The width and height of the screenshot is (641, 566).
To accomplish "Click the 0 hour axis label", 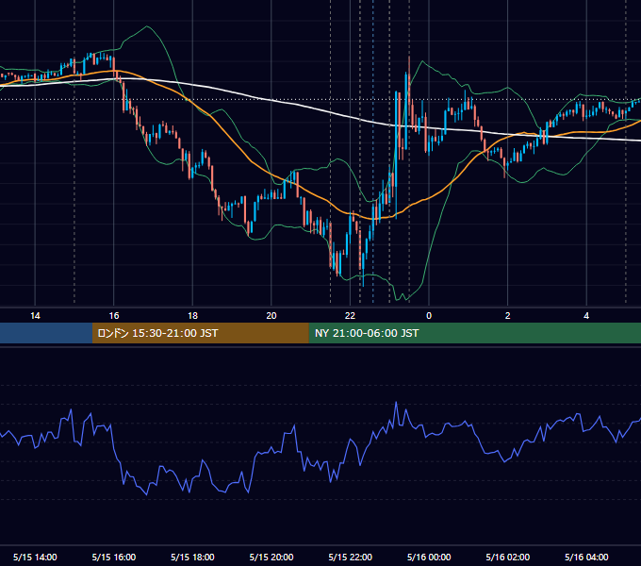I will pyautogui.click(x=429, y=316).
